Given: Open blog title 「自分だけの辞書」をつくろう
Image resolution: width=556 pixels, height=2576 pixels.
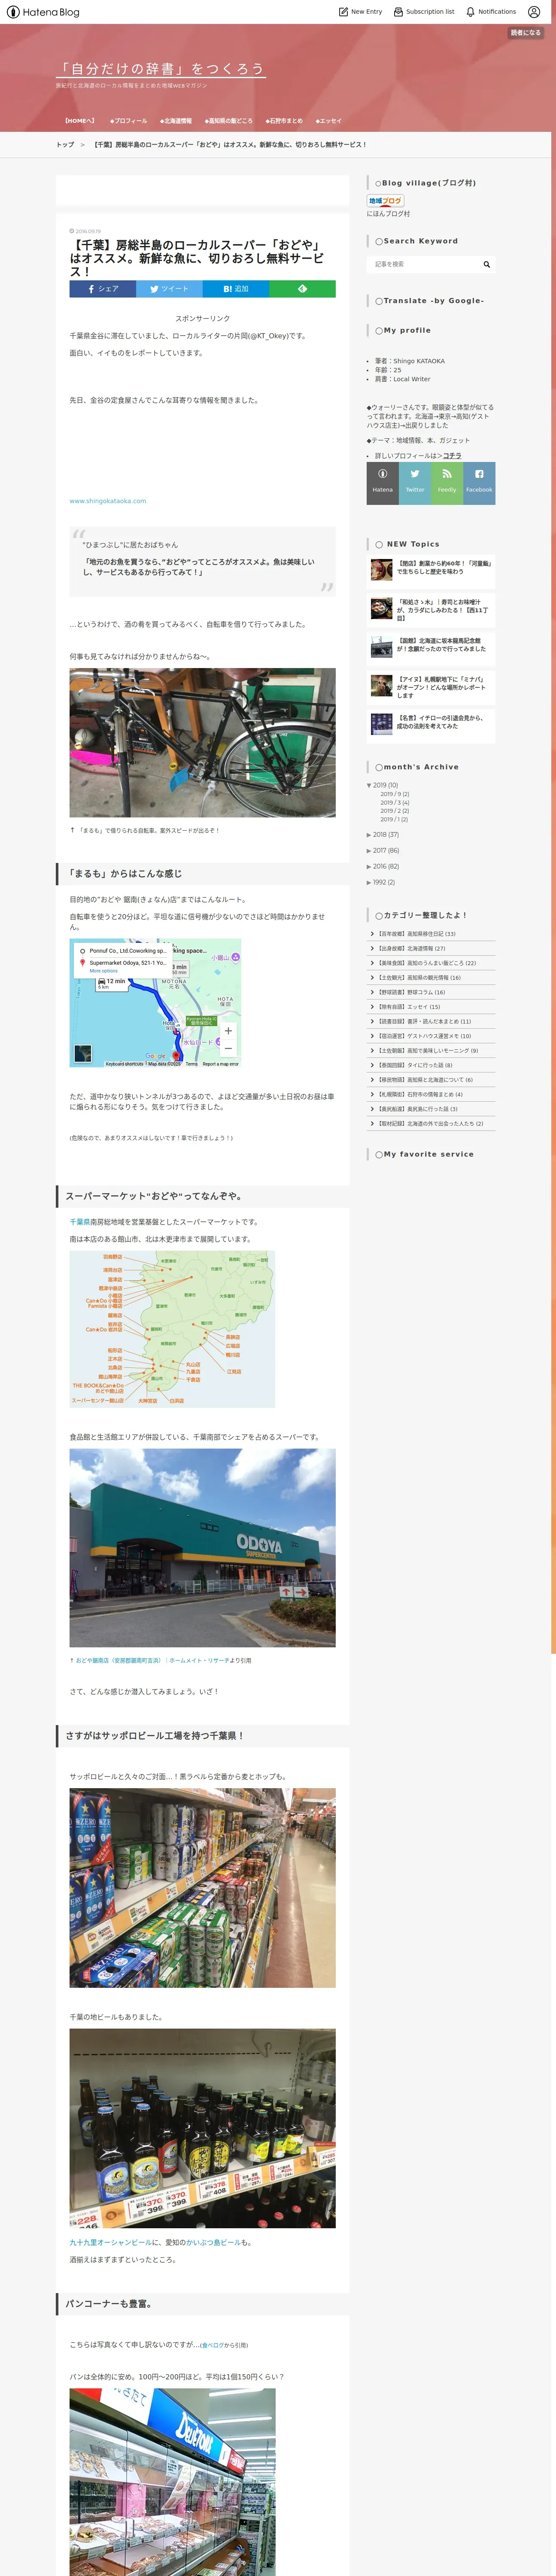Looking at the screenshot, I should (161, 69).
